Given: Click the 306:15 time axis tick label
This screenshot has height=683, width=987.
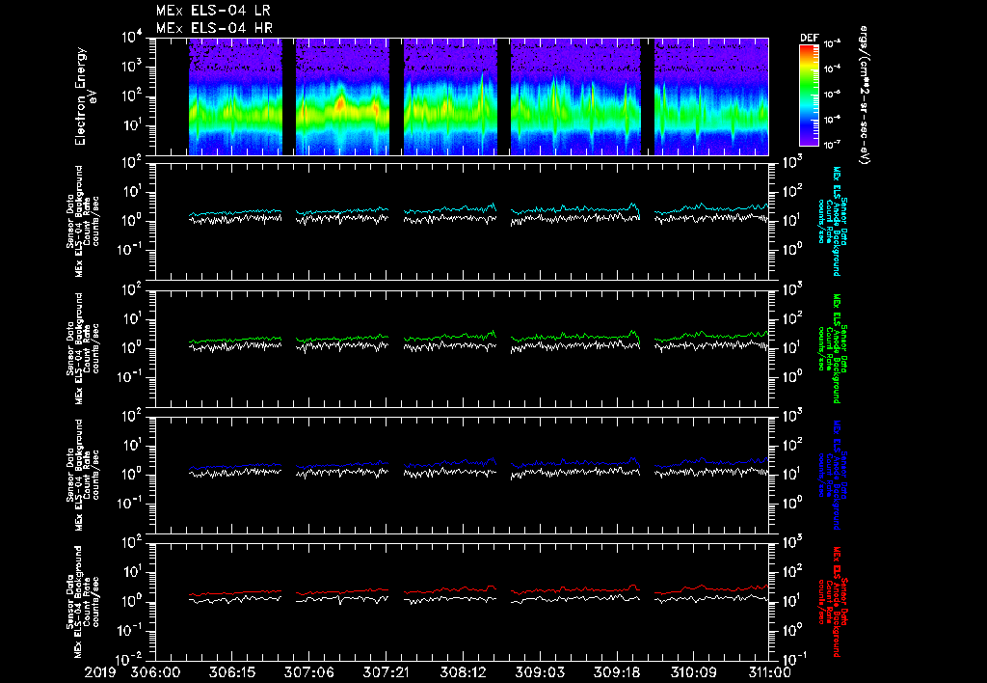Looking at the screenshot, I should point(232,671).
